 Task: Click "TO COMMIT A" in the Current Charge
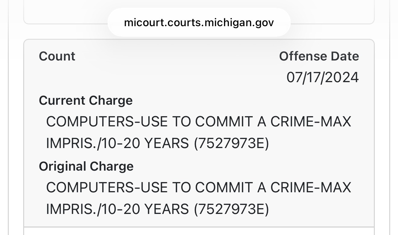pyautogui.click(x=219, y=122)
